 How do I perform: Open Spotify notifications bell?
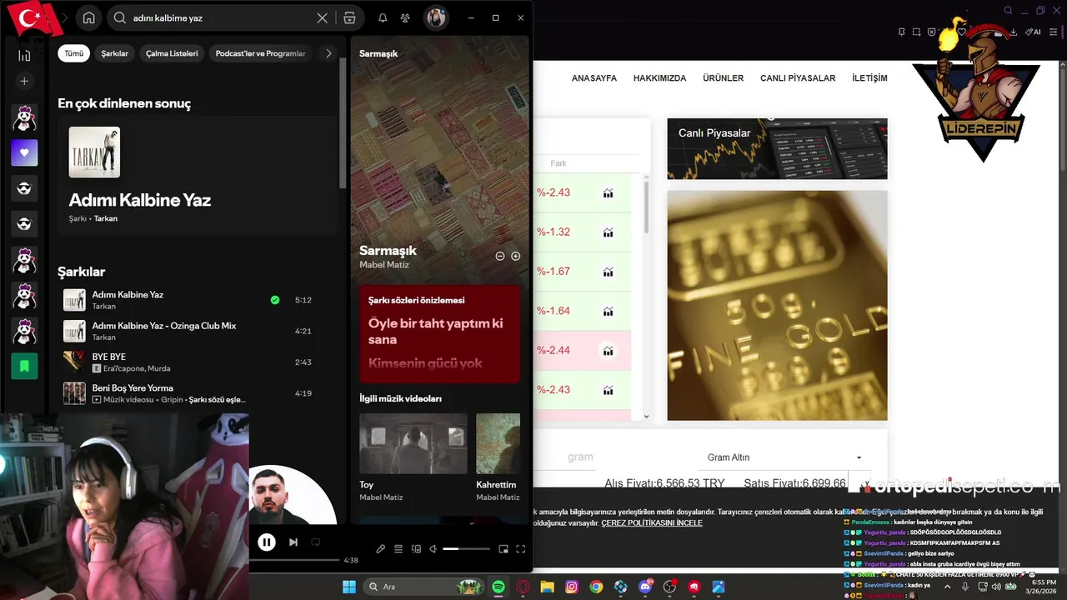pyautogui.click(x=383, y=18)
